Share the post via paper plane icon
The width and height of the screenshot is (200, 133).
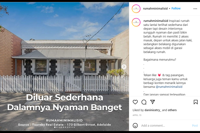152,102
